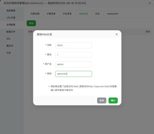Switch to the 内容压缩 tab
Viewport: 154px width, 134px height.
tap(35, 14)
